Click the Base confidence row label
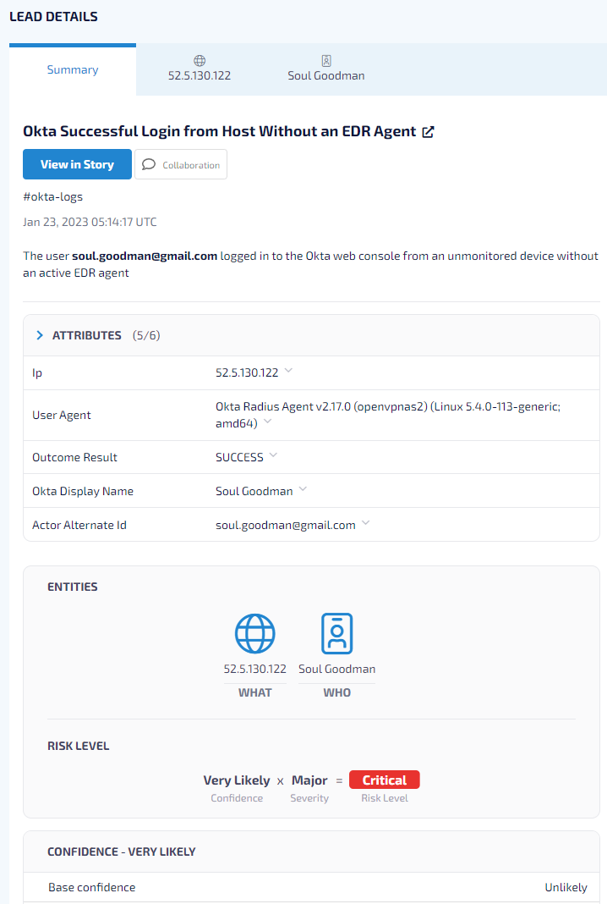Viewport: 607px width, 904px height. coord(92,887)
